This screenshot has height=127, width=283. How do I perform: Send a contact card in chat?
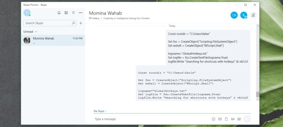pyautogui.click(x=239, y=119)
